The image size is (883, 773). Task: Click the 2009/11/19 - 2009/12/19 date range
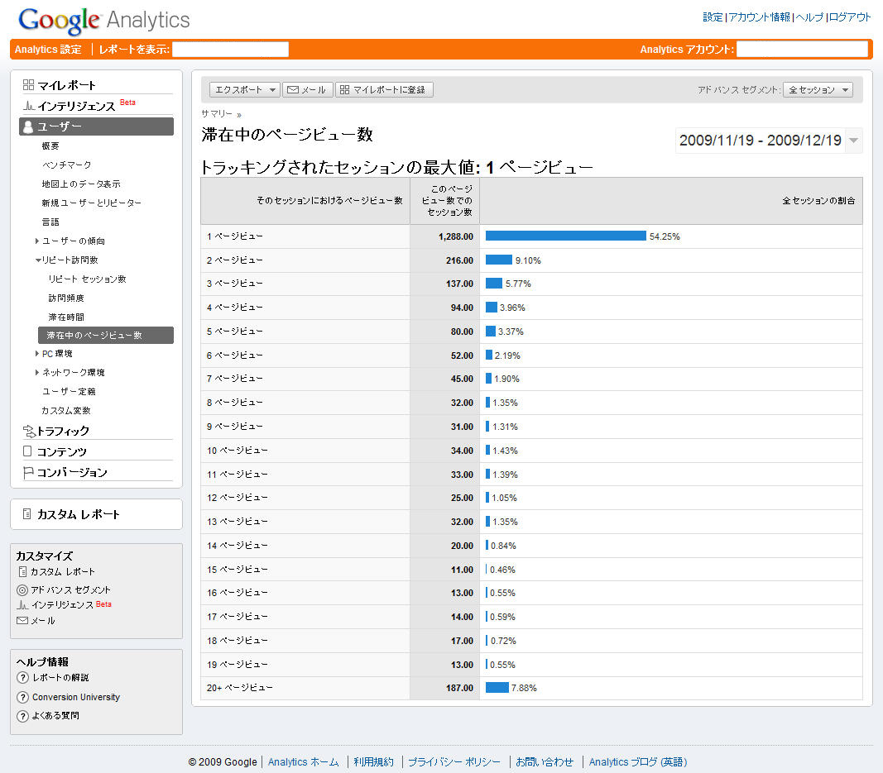pyautogui.click(x=761, y=140)
